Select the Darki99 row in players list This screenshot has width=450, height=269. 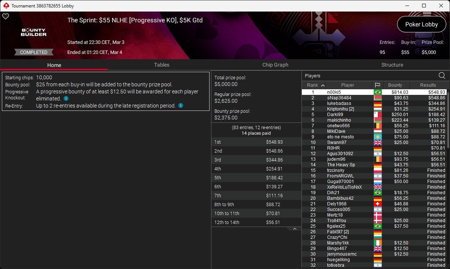374,115
